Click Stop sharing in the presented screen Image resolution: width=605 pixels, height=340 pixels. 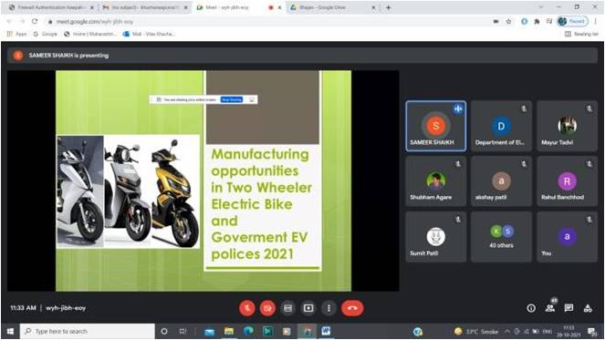coord(232,99)
